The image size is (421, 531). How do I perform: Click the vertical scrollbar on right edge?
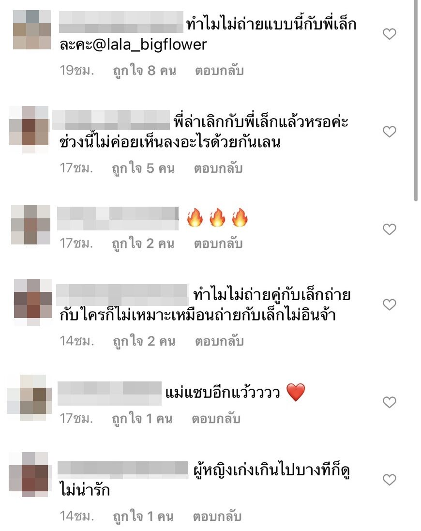[x=416, y=101]
